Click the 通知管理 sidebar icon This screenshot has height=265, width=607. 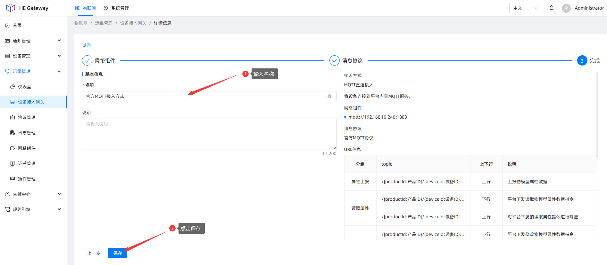click(7, 41)
